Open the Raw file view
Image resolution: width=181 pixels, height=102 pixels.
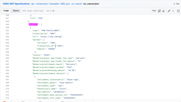tap(154, 11)
